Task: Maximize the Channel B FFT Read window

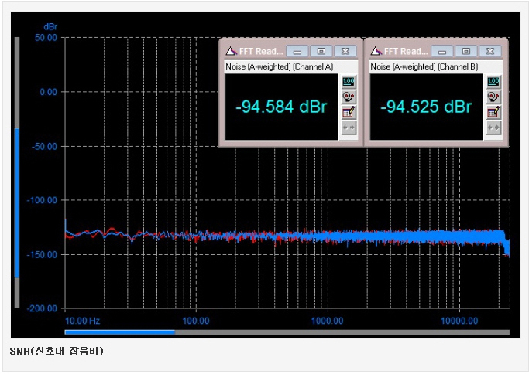Action: coord(466,51)
